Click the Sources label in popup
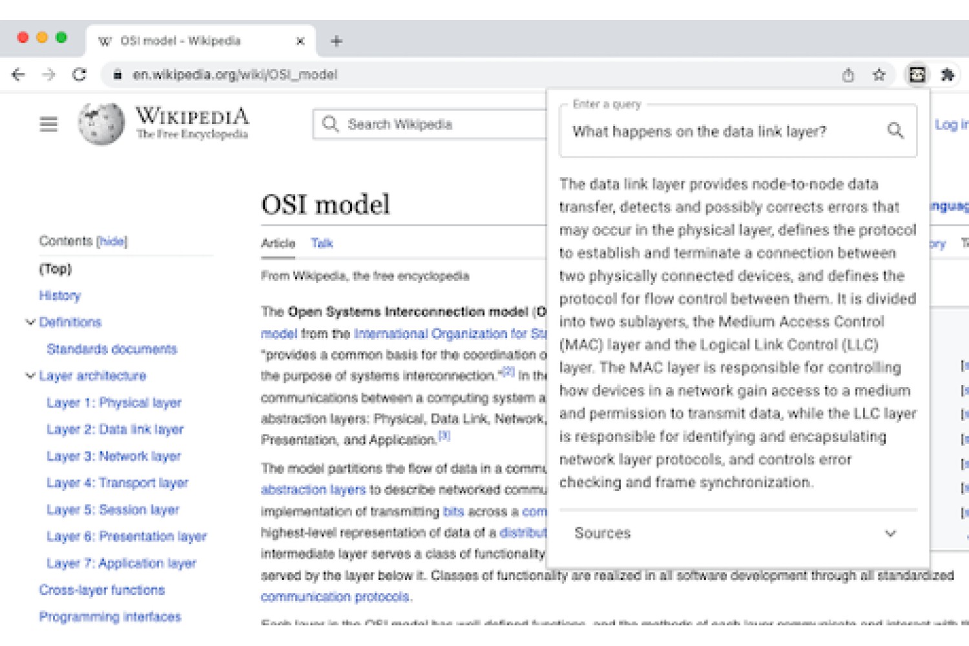 coord(602,533)
